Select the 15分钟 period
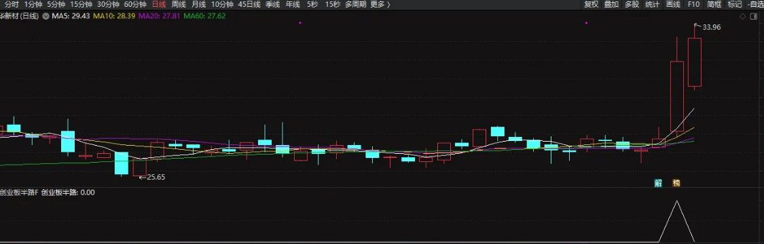Viewport: 764px width, 244px height. tap(81, 4)
